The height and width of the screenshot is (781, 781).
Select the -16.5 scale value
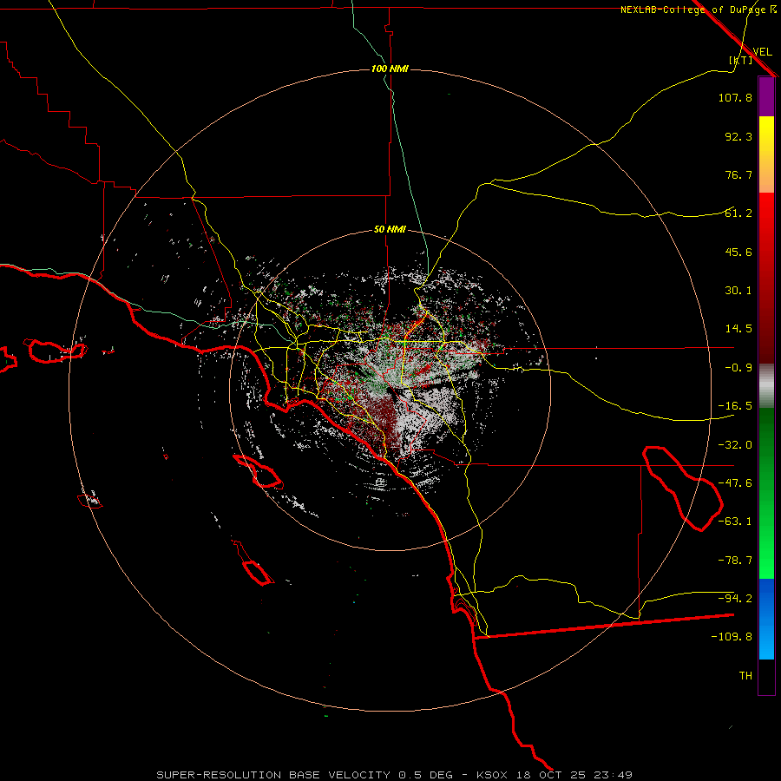735,406
